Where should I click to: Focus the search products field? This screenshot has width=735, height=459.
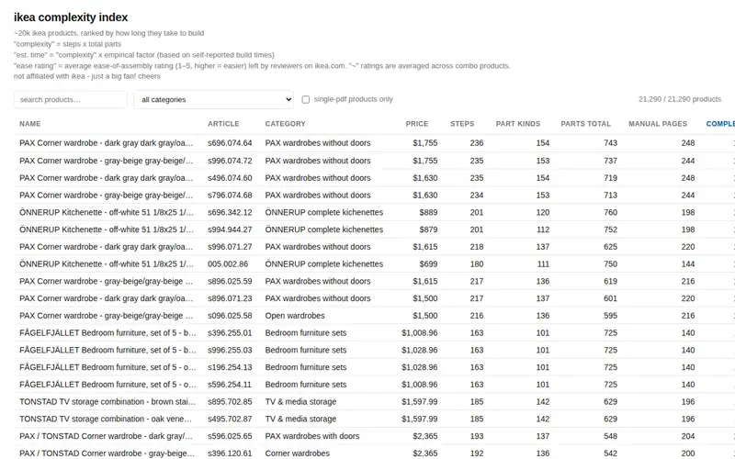click(71, 99)
